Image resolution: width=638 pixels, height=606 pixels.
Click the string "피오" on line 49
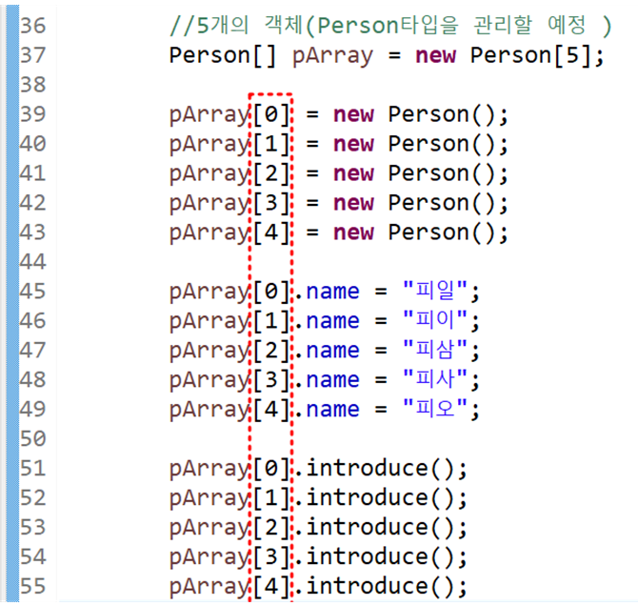tap(434, 409)
